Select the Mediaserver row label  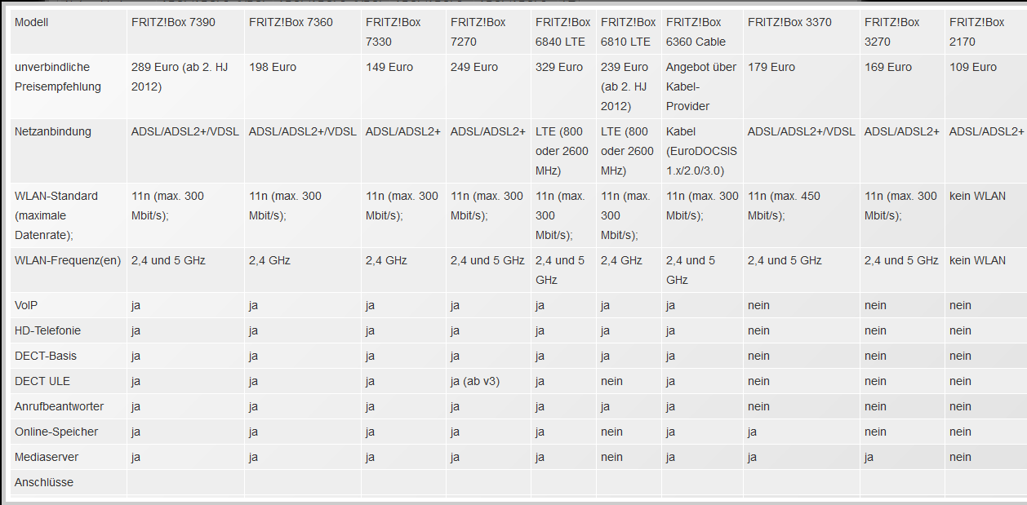[x=47, y=458]
